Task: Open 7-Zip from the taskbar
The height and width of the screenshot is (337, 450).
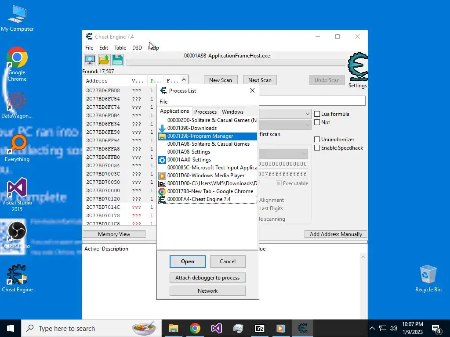Action: (259, 328)
